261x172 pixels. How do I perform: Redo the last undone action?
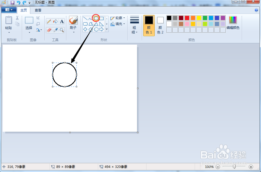tap(24, 2)
